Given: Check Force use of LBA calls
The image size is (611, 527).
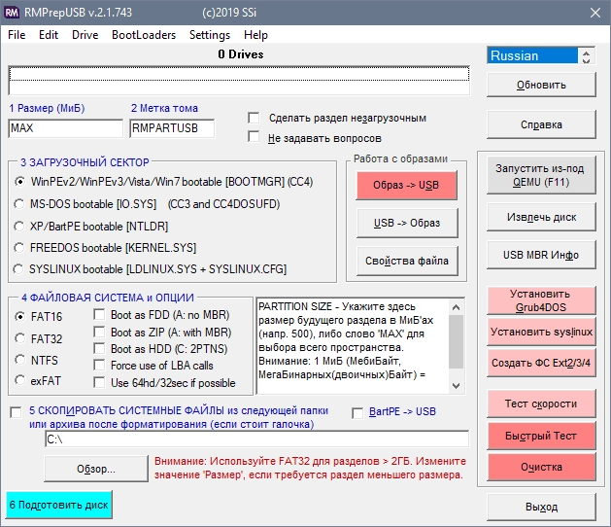Looking at the screenshot, I should 99,366.
